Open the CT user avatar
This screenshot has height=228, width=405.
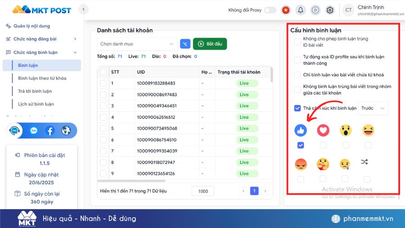tap(348, 10)
